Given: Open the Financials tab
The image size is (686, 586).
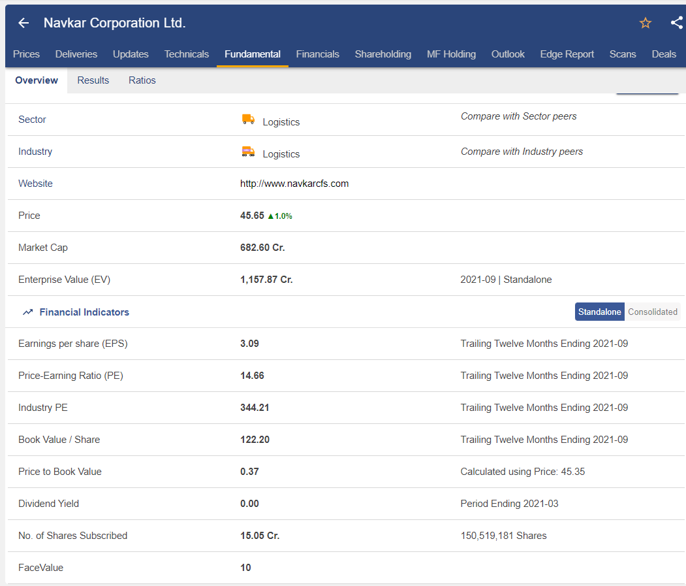Looking at the screenshot, I should pyautogui.click(x=318, y=54).
